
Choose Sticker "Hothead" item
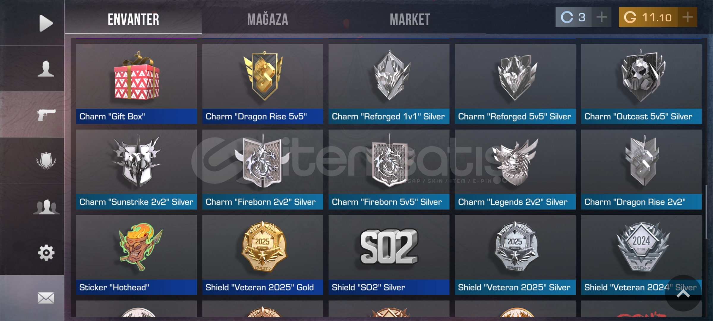click(x=136, y=255)
